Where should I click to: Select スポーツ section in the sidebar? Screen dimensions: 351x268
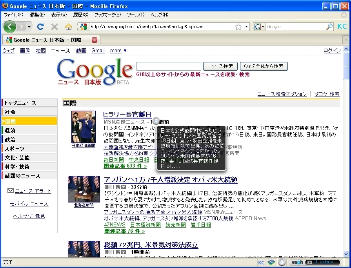tap(29, 148)
